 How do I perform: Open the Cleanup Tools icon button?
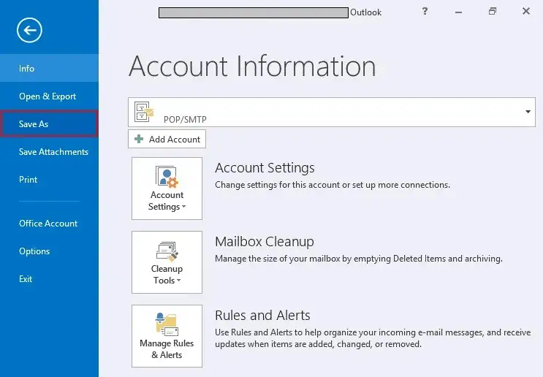[x=167, y=262]
